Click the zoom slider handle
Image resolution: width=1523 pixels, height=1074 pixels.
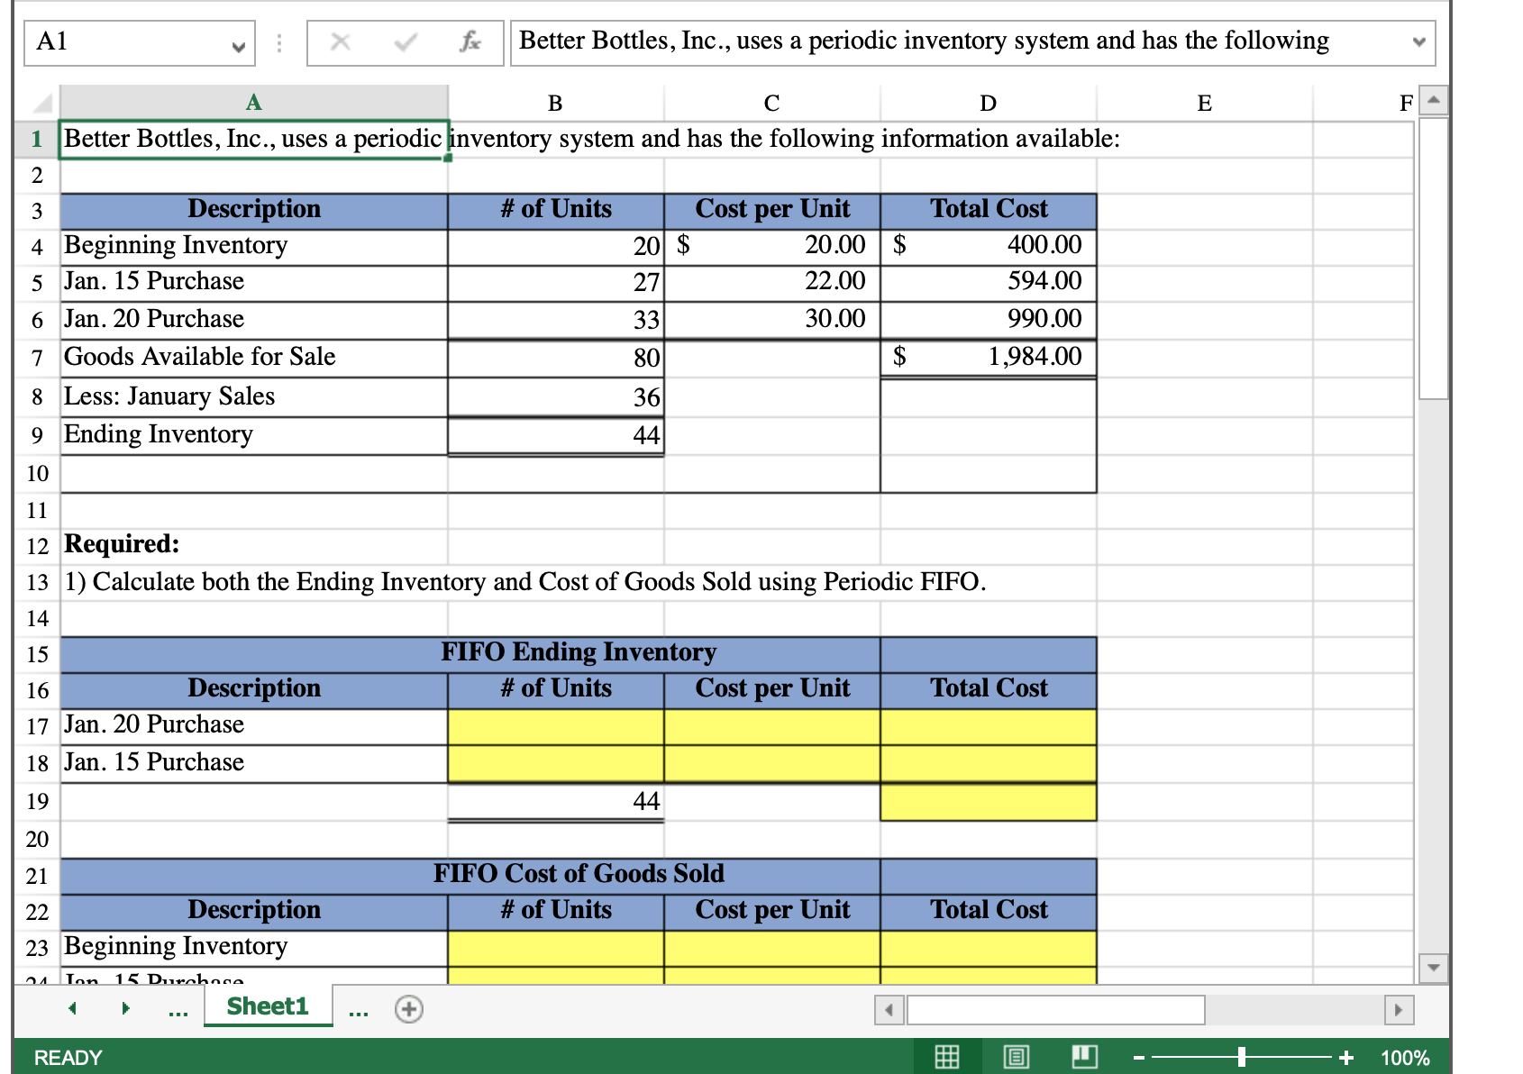coord(1242,1057)
